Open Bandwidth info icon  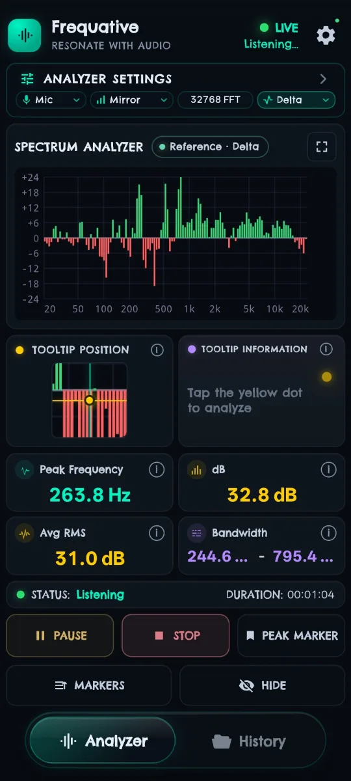coord(328,533)
